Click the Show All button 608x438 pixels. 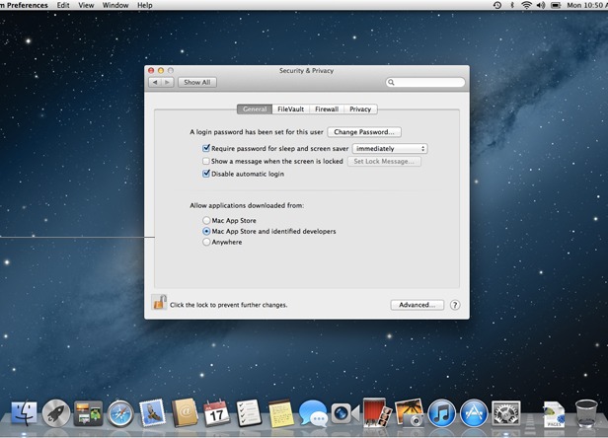[197, 82]
